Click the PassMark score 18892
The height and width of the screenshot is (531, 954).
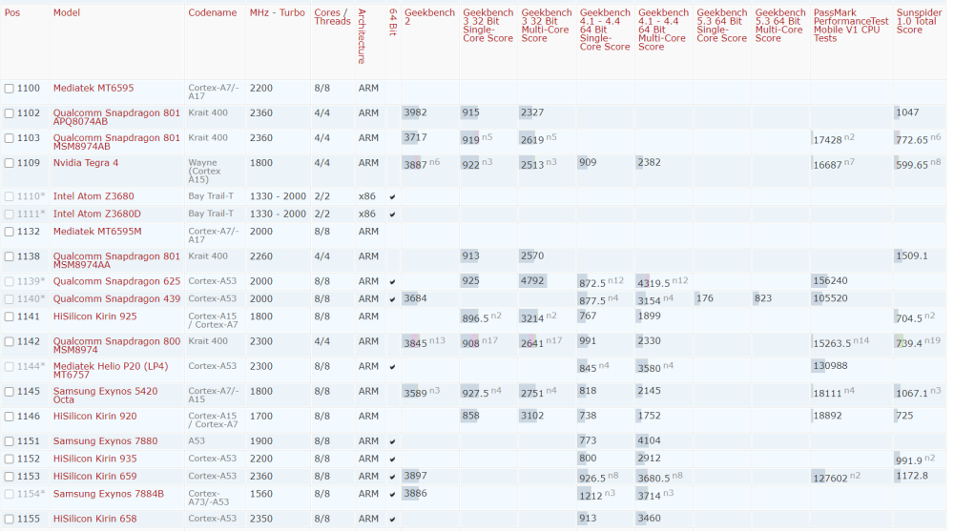(827, 416)
